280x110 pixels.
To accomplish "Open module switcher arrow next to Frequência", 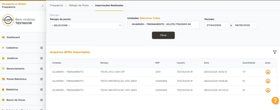I will 42,6.
